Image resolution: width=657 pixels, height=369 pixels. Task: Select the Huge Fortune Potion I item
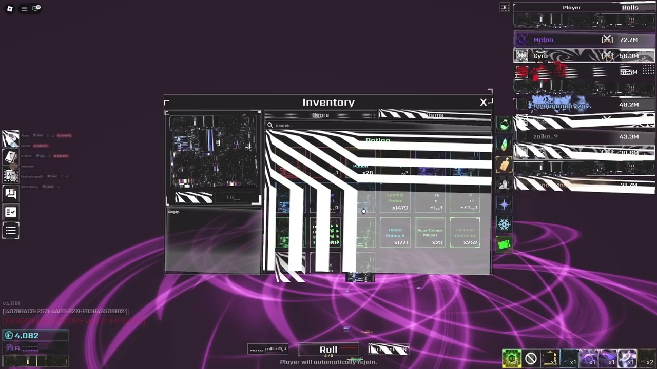[x=430, y=233]
